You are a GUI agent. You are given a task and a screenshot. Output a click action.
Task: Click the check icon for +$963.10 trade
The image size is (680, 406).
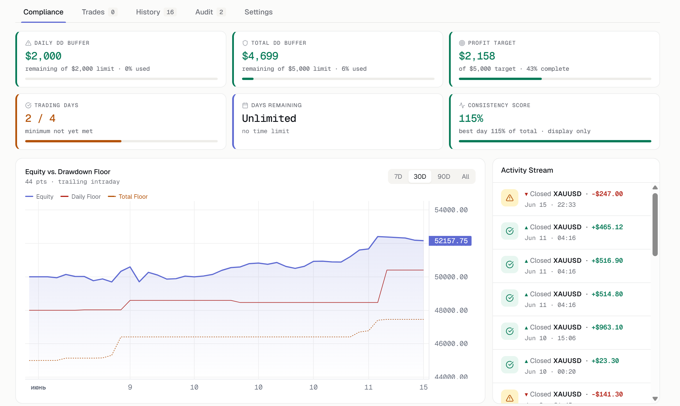coord(510,331)
